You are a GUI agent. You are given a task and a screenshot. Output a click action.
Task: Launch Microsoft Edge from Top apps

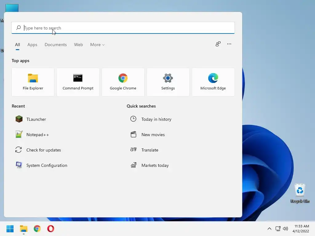pos(213,82)
